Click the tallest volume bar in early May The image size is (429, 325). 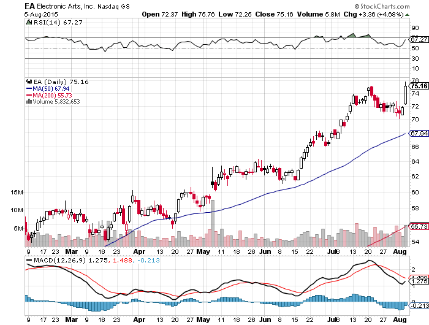point(213,223)
